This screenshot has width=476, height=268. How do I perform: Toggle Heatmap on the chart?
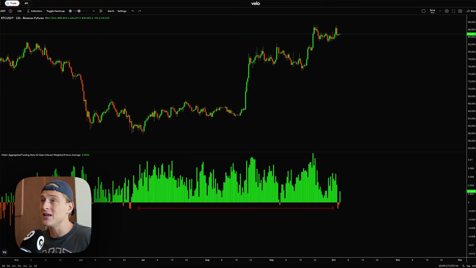pyautogui.click(x=55, y=11)
